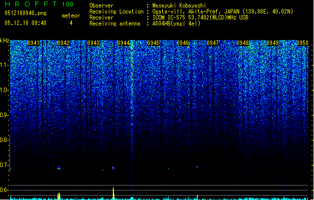Click the A504HB(yagi 4el) antenna text
Screen dimensions: 314x200
[176, 23]
